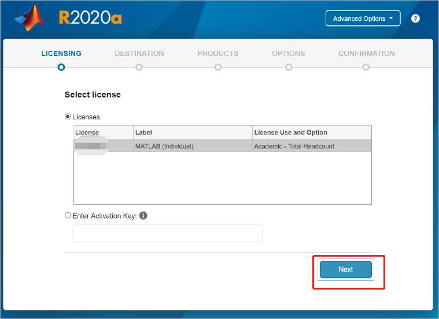Image resolution: width=439 pixels, height=319 pixels.
Task: Click the MATLAB logo icon
Action: pyautogui.click(x=29, y=18)
